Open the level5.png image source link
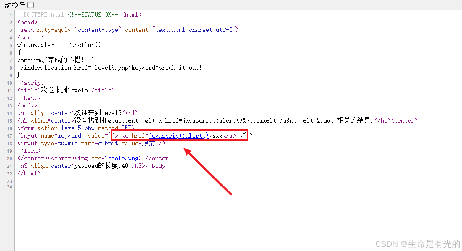This screenshot has height=251, width=462. 122,158
